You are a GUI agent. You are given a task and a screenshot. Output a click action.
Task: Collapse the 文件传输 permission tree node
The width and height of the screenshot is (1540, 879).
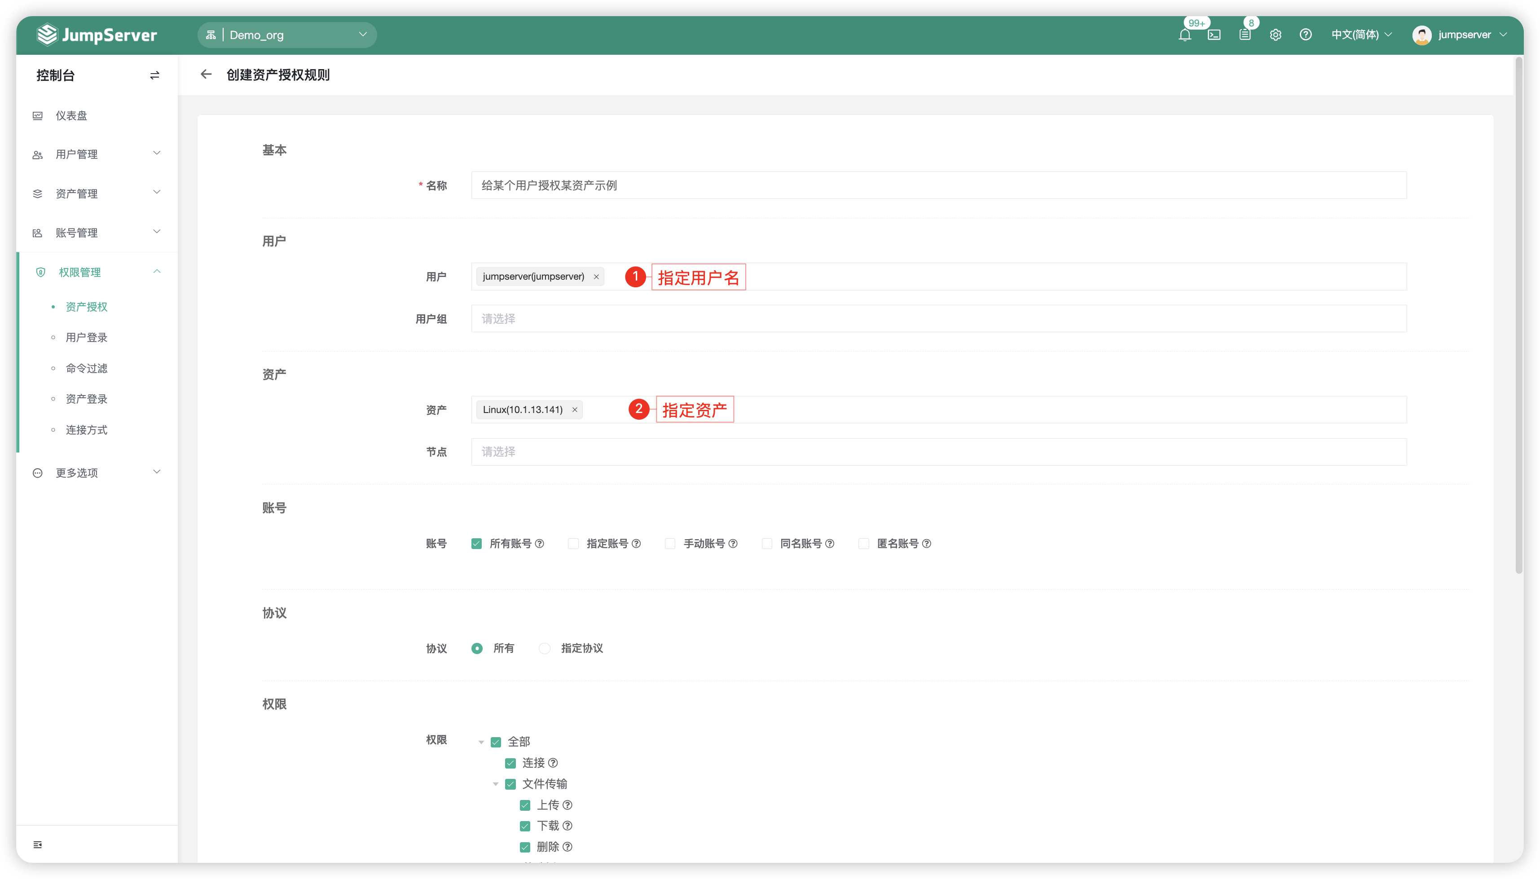pyautogui.click(x=496, y=784)
